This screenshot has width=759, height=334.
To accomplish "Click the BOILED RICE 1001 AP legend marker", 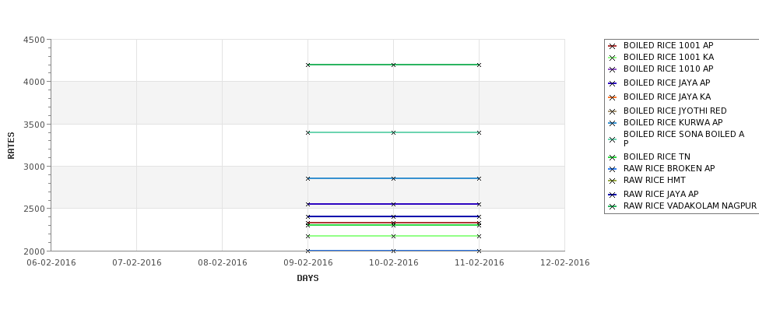I will point(613,46).
